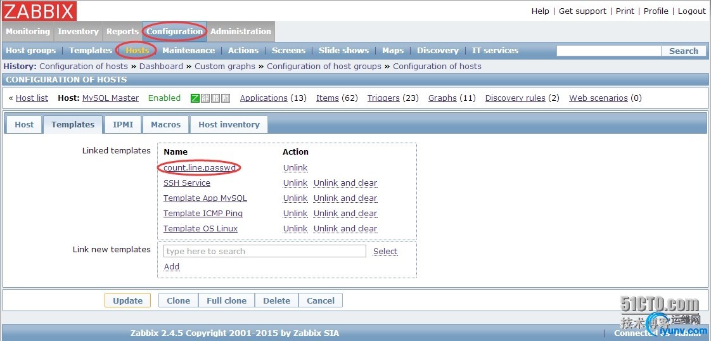The image size is (711, 341).
Task: Unlink and clear SSH Service
Action: pyautogui.click(x=345, y=183)
